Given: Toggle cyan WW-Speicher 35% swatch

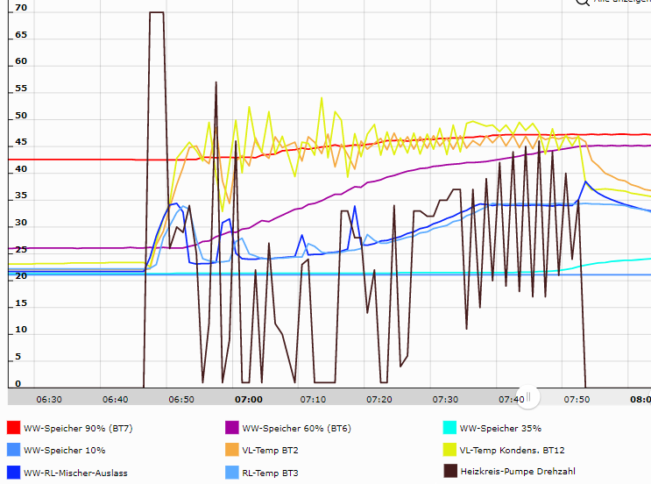Looking at the screenshot, I should coord(450,428).
